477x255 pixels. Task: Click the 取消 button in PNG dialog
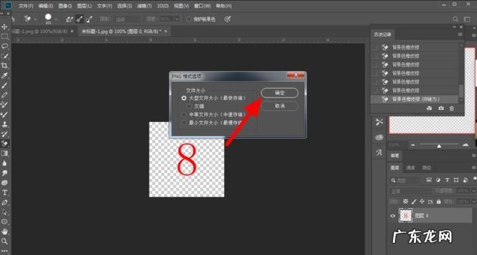279,106
